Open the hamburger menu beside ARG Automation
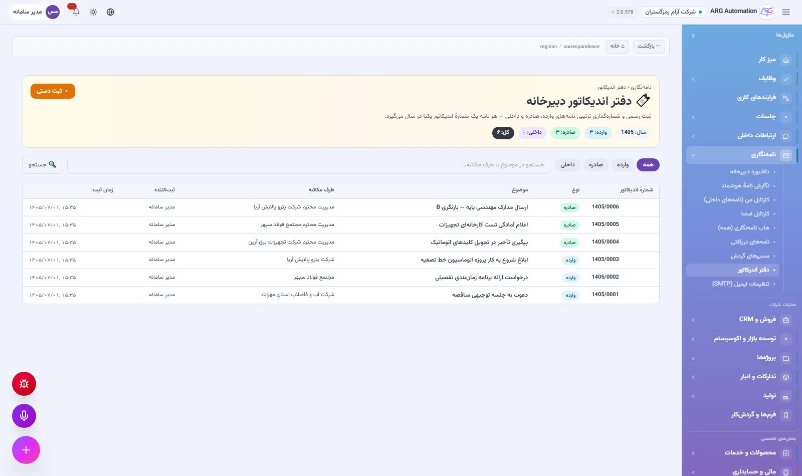 [786, 12]
